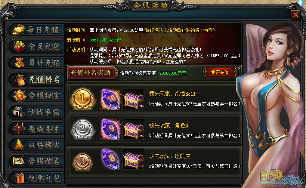Image resolution: width=306 pixels, height=188 pixels.
Task: Switch to 充值排名 ranking tab
Action: pyautogui.click(x=36, y=80)
